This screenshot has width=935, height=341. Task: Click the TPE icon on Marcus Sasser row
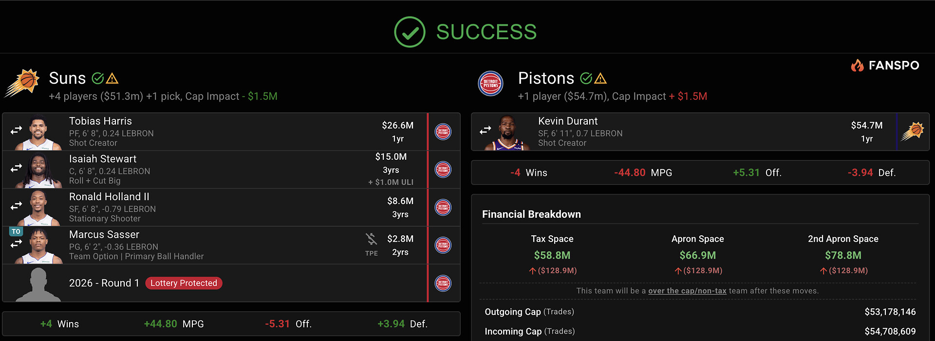click(372, 244)
